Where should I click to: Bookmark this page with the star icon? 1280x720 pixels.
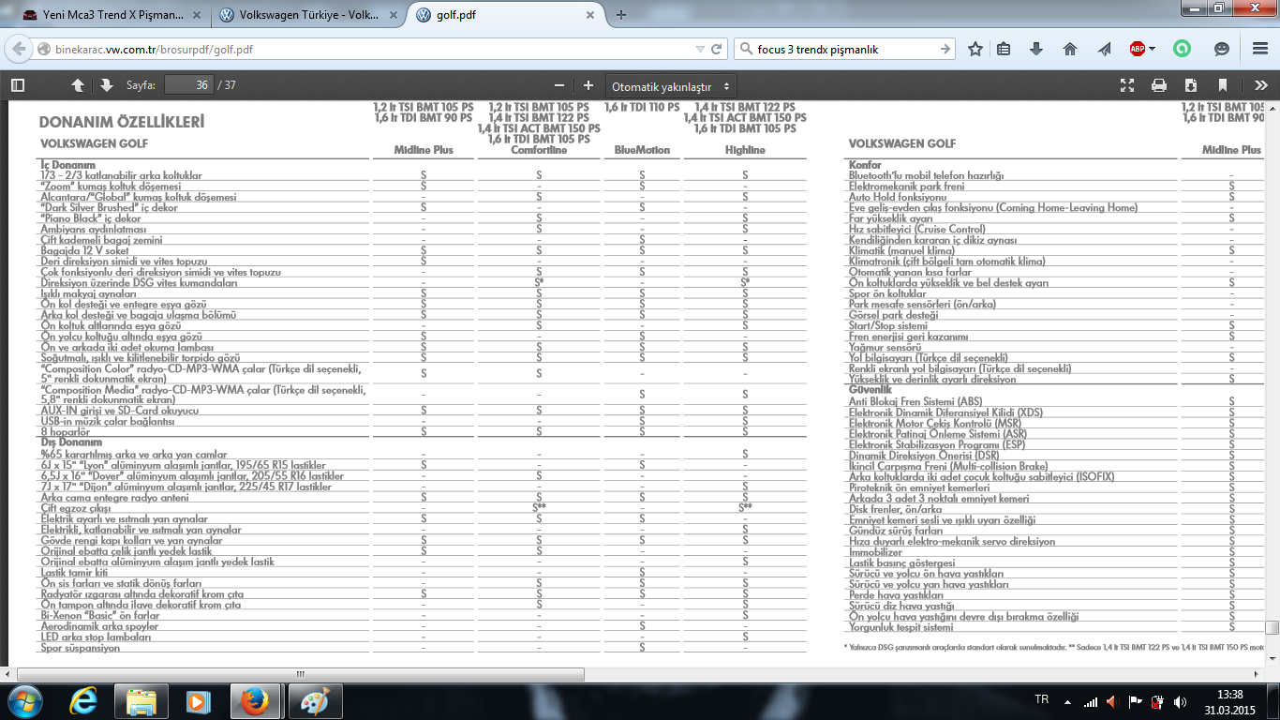(x=975, y=49)
